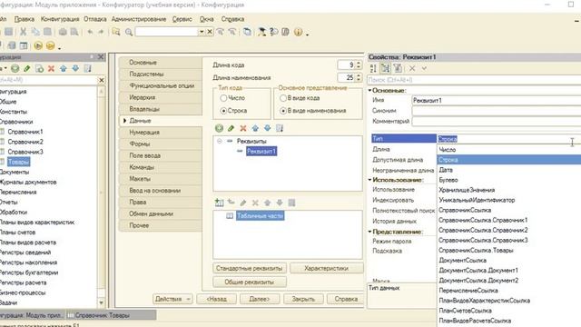Sort properties alphabetically in Свойства panel
The width and height of the screenshot is (581, 327).
pos(373,68)
